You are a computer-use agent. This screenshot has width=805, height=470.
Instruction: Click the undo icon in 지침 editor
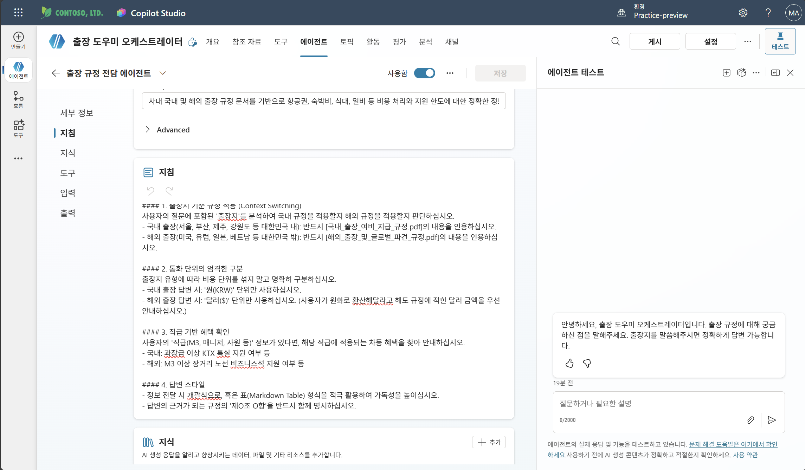pyautogui.click(x=150, y=191)
